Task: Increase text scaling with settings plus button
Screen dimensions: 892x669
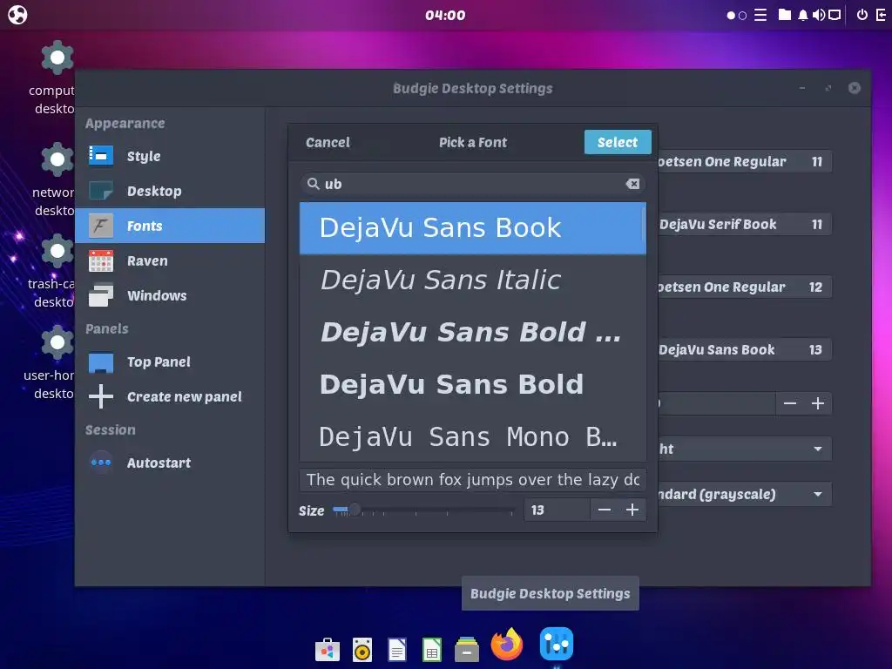Action: 818,403
